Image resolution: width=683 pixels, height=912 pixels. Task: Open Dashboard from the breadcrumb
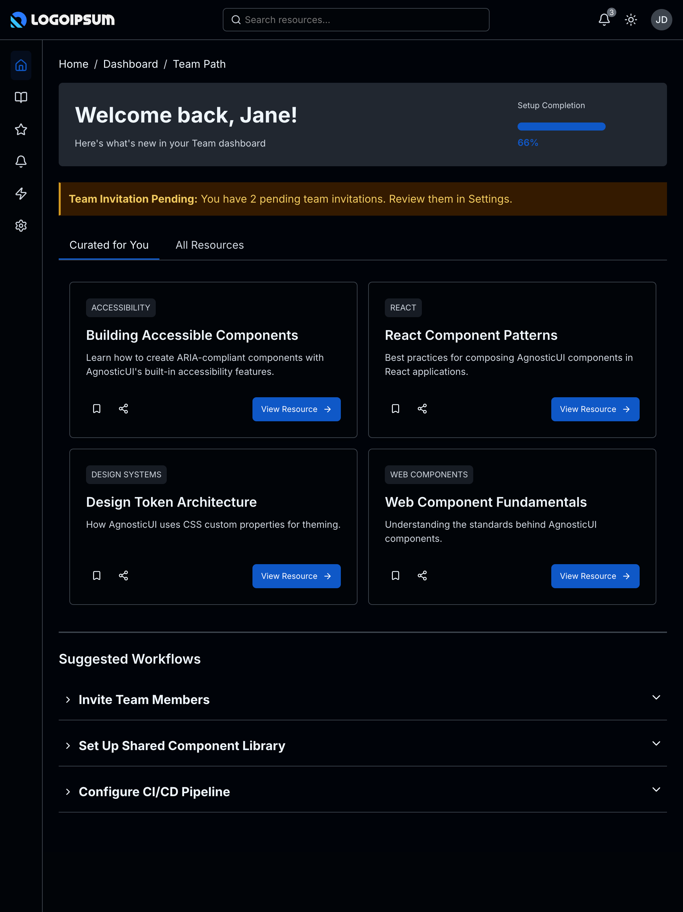(130, 64)
